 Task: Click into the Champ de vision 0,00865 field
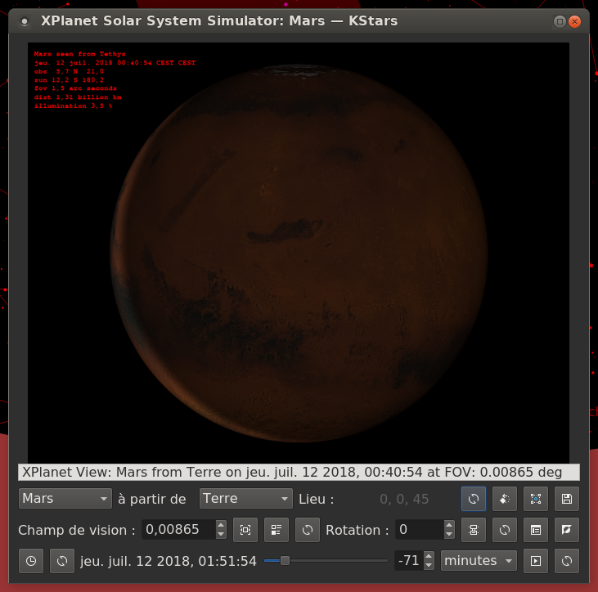pos(178,530)
